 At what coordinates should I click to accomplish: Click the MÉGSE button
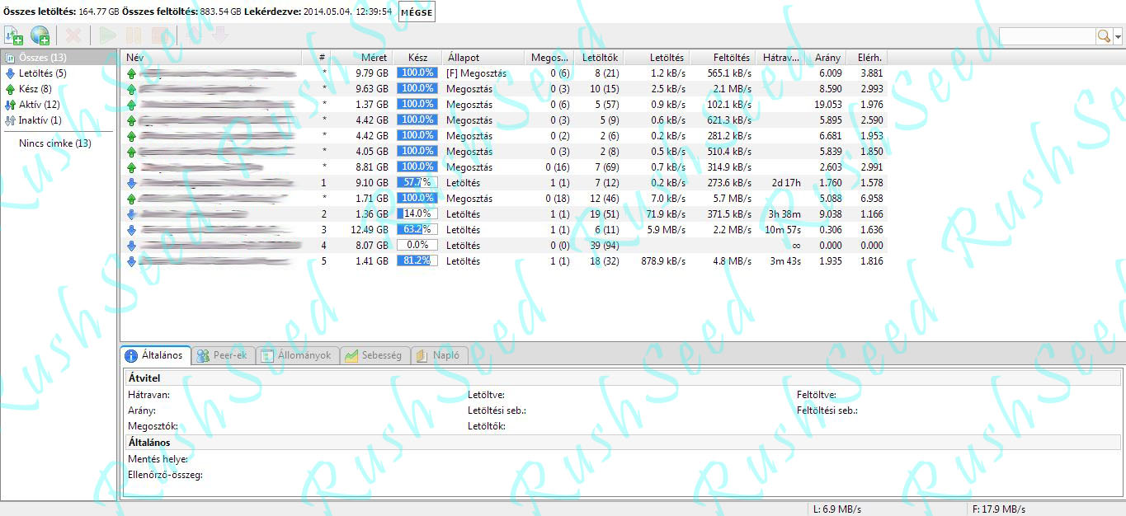click(417, 12)
